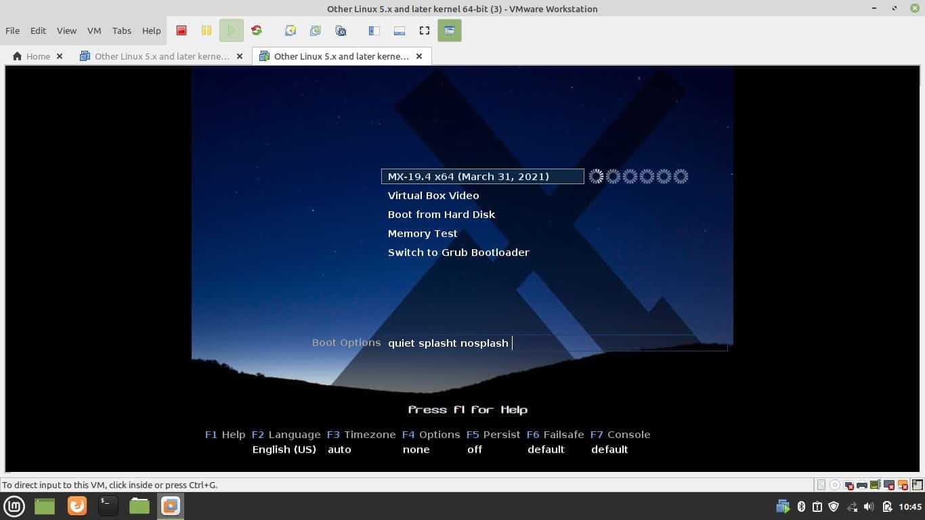The height and width of the screenshot is (520, 925).
Task: Toggle the thumbnail bar view icon
Action: [x=399, y=30]
